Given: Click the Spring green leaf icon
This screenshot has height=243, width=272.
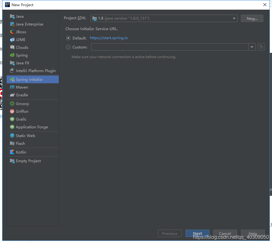Looking at the screenshot, I should tap(12, 55).
